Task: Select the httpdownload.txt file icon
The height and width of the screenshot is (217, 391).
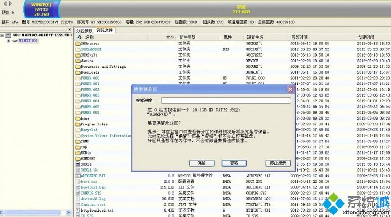Action: 77,210
